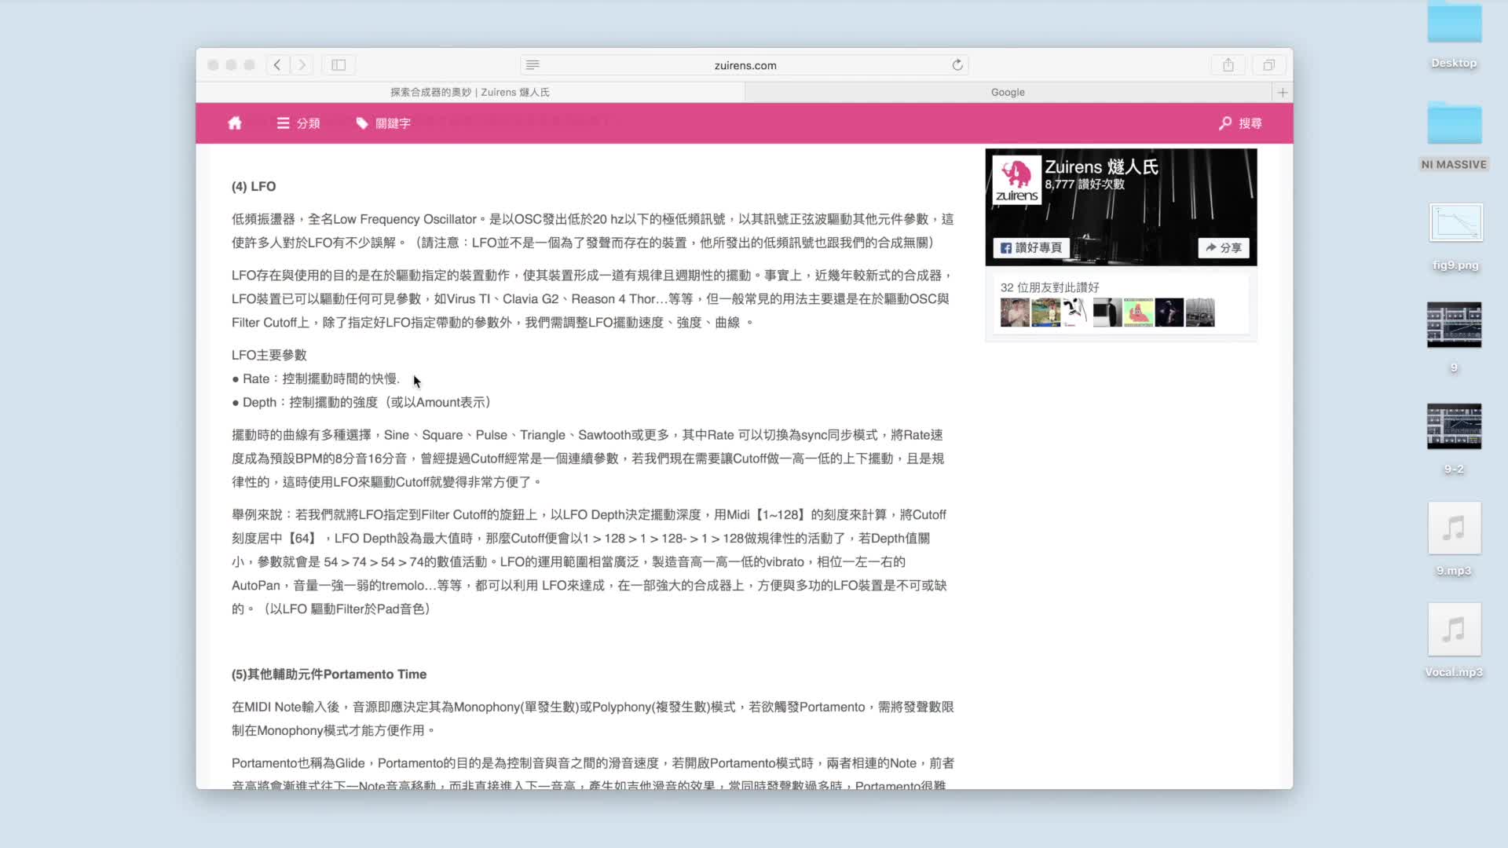The image size is (1508, 848).
Task: Click the Zuirens 燧人氏 page title link
Action: coord(1101,166)
